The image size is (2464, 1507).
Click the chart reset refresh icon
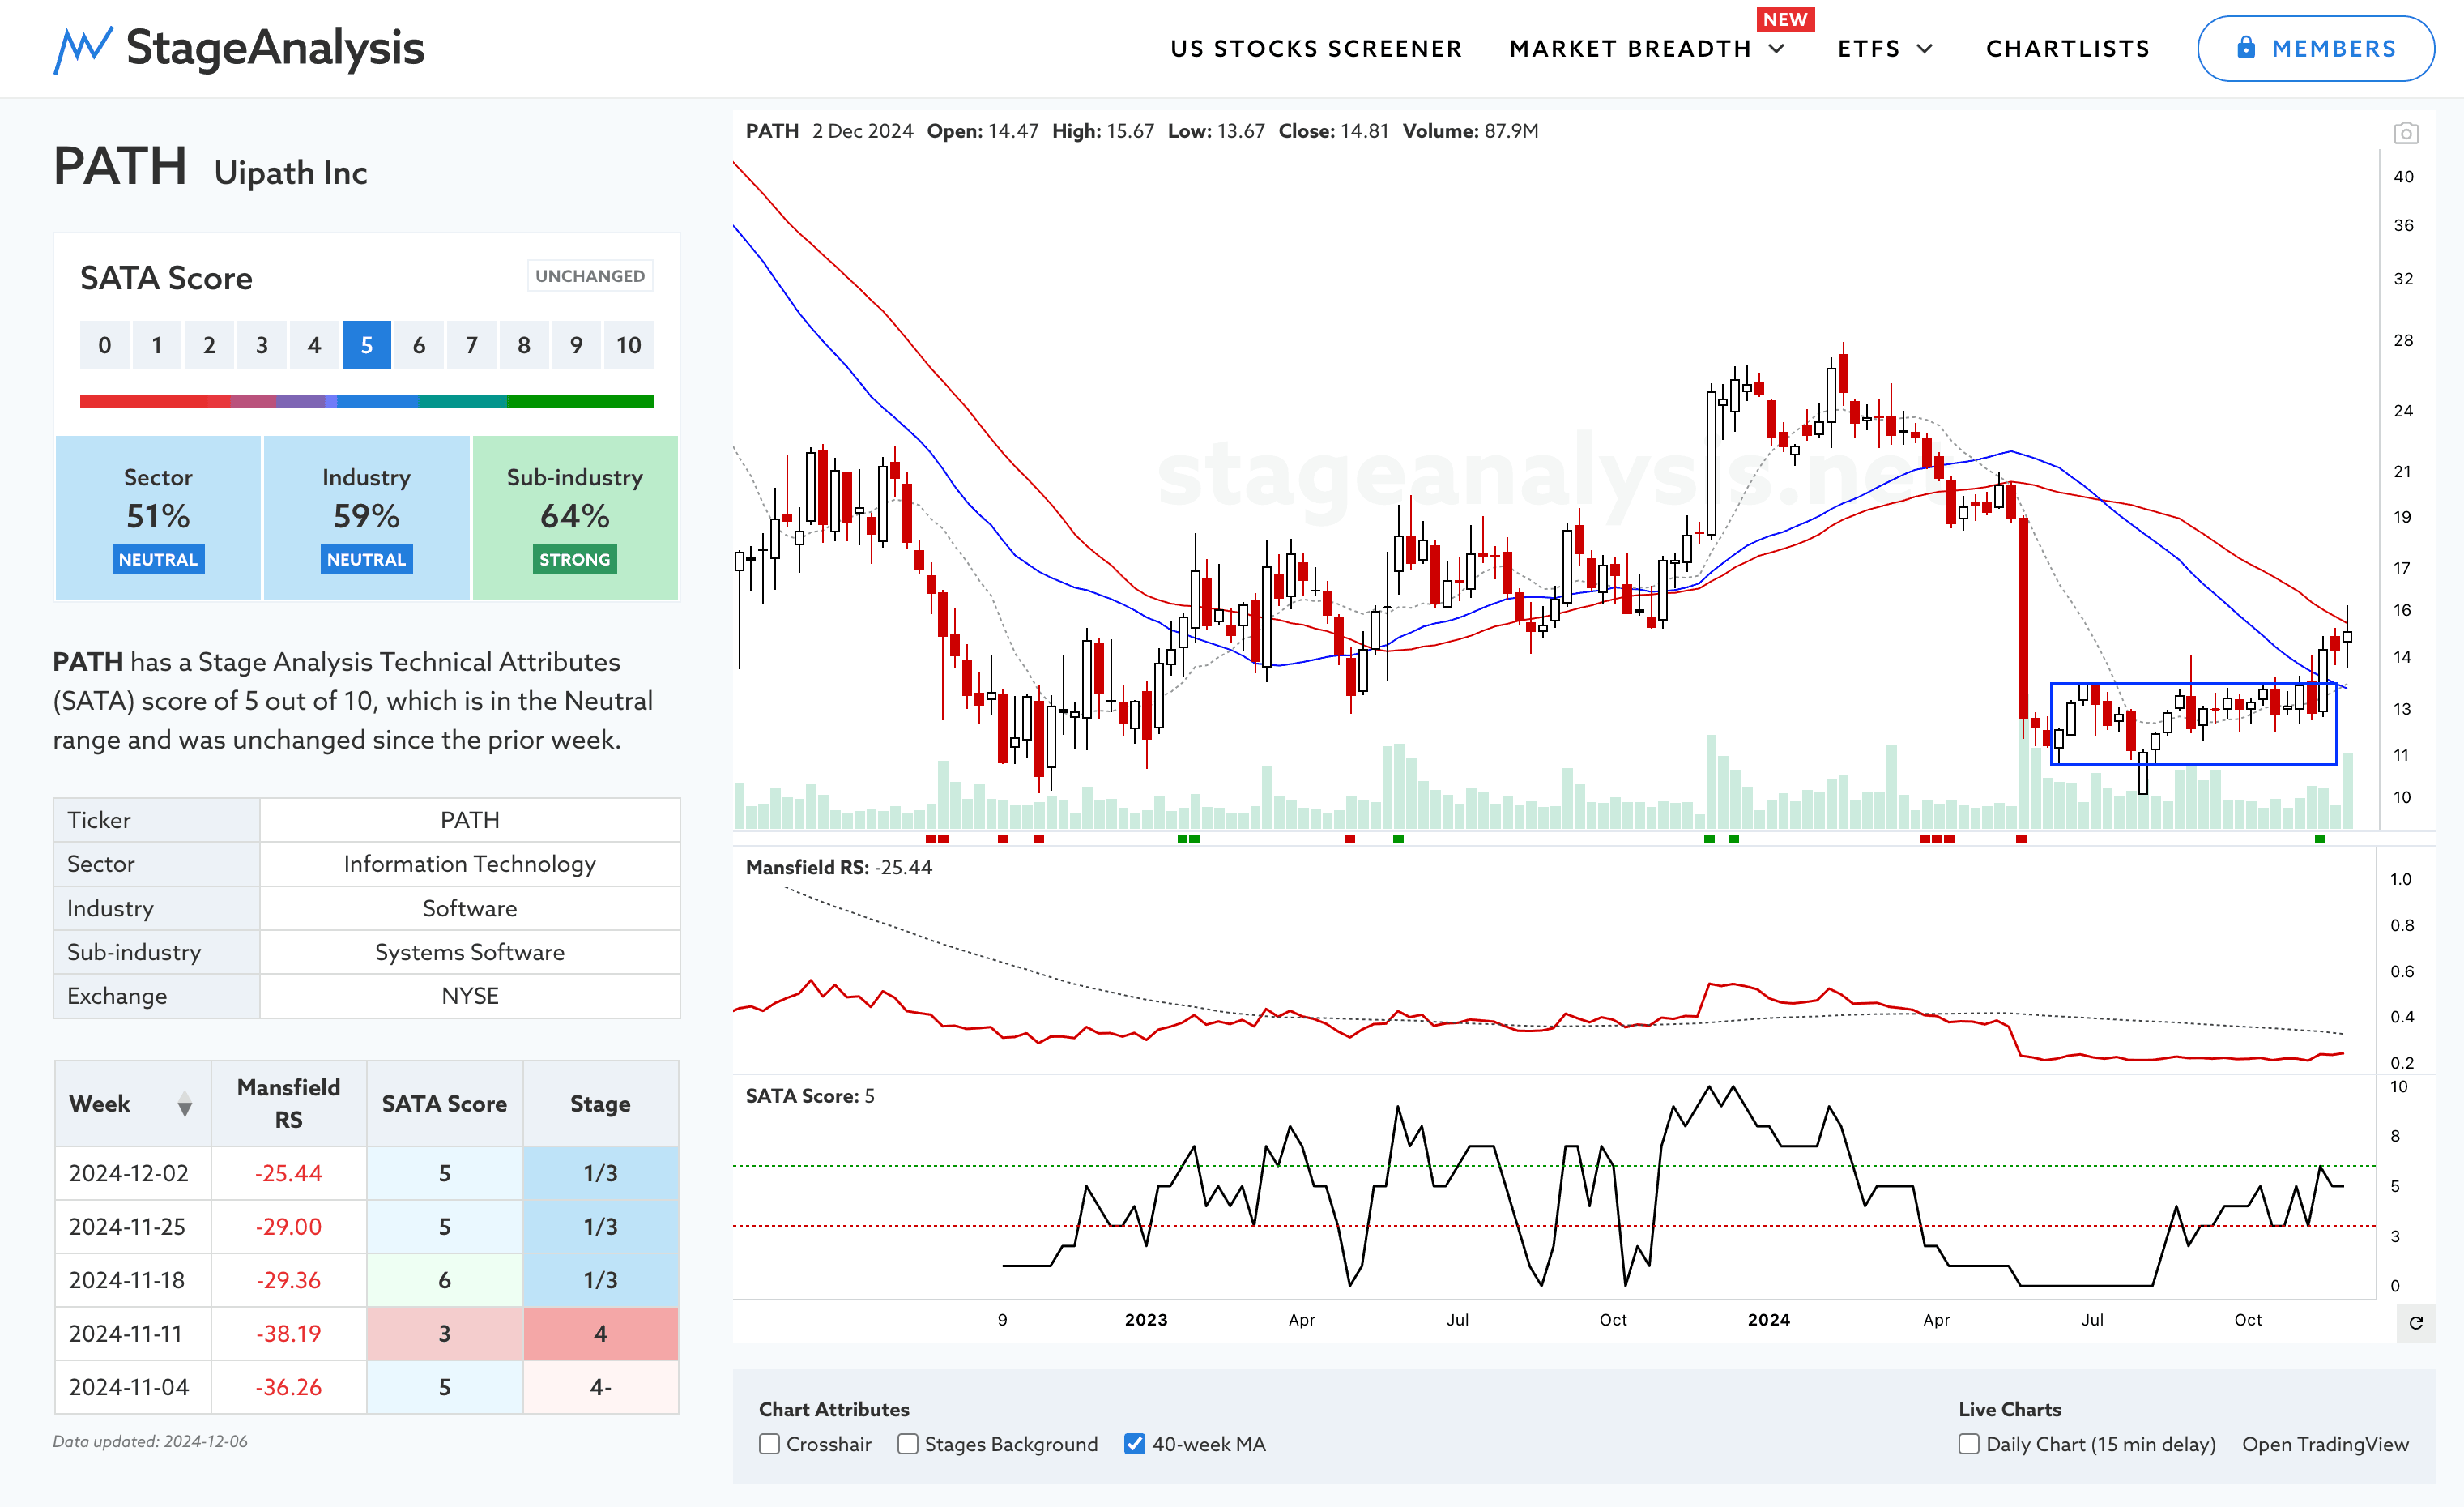click(x=2415, y=1322)
